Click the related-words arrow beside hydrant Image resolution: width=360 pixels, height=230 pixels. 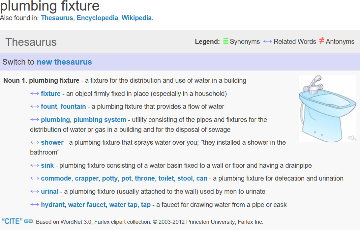(35, 205)
